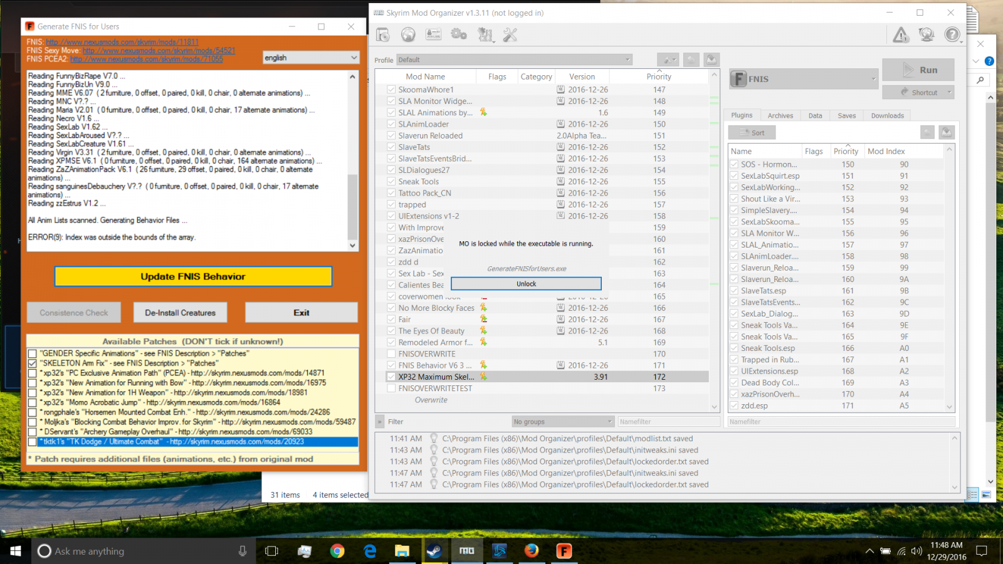This screenshot has height=564, width=1003.
Task: Open the Nexus globe icon in Mod Organizer
Action: 408,35
